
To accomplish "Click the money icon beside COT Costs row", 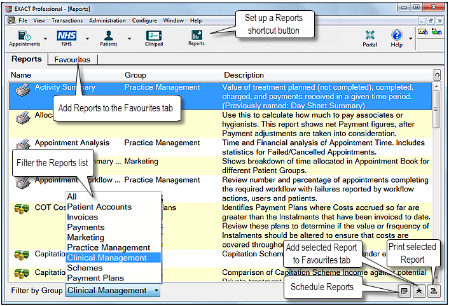I will (x=22, y=209).
